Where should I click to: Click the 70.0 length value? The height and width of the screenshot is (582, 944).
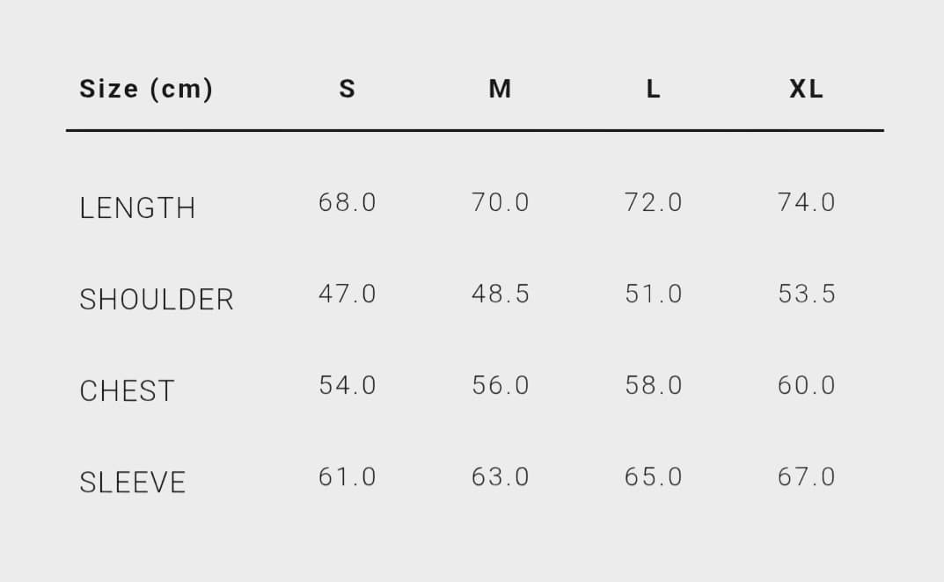(501, 202)
